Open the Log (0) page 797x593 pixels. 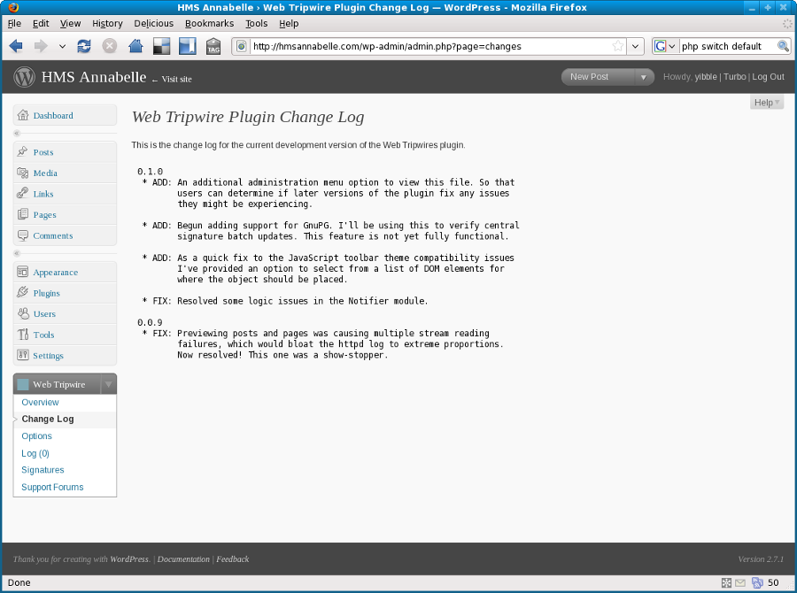click(35, 453)
